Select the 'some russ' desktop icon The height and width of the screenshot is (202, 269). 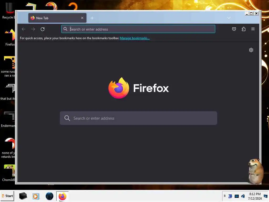tap(8, 67)
